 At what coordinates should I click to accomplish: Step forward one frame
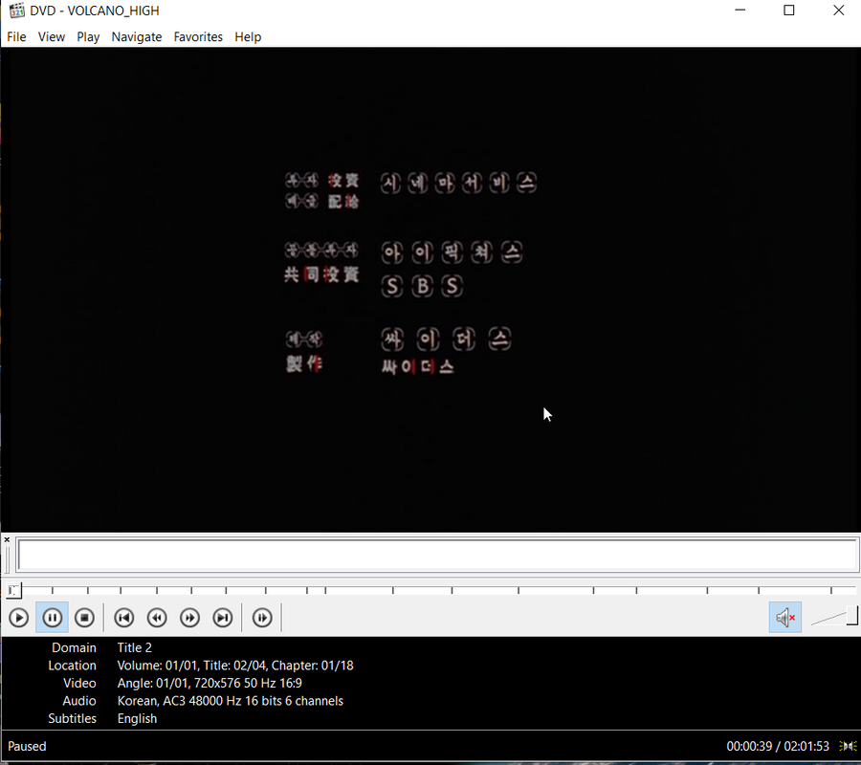click(262, 618)
